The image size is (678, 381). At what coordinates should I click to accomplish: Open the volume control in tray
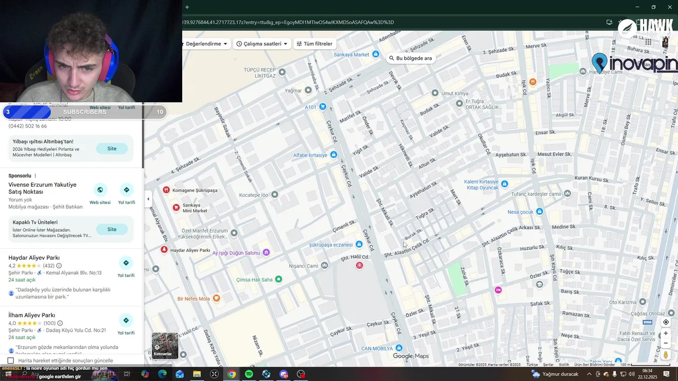pyautogui.click(x=631, y=374)
